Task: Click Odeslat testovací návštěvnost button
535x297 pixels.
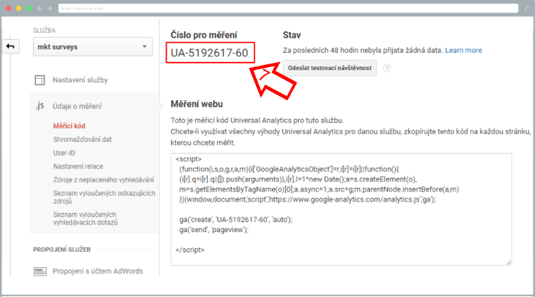Action: [329, 68]
